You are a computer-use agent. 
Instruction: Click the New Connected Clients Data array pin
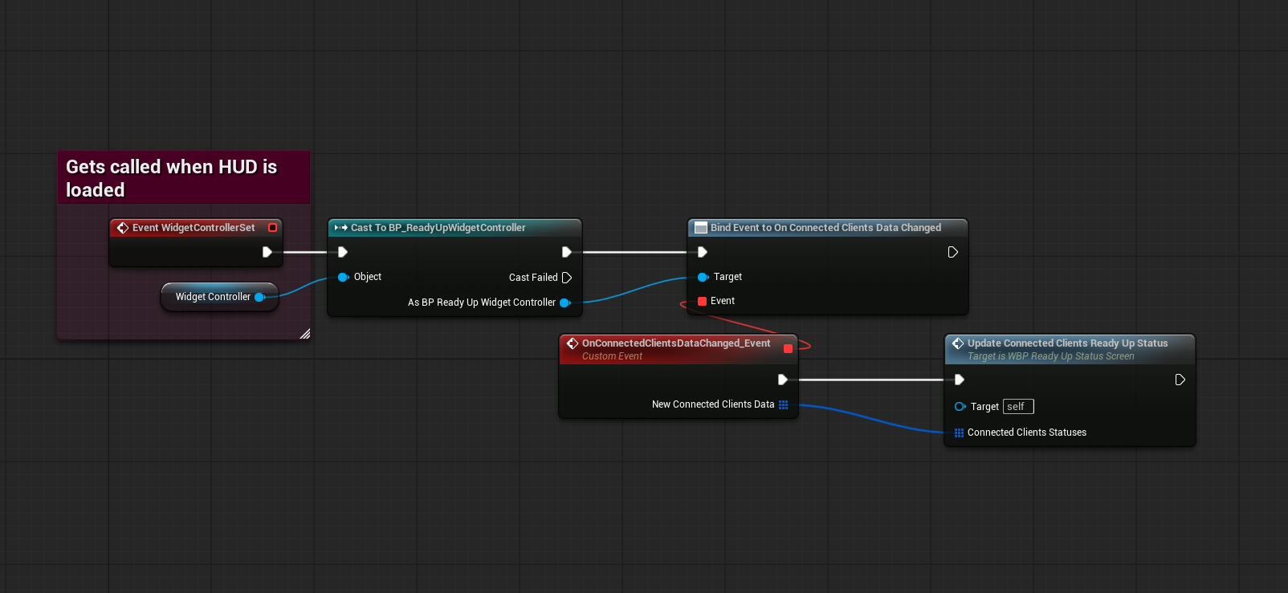783,404
